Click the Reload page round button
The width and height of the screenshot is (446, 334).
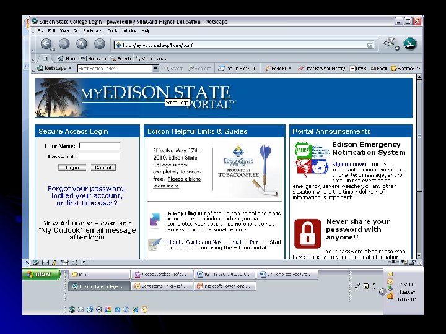(x=82, y=43)
